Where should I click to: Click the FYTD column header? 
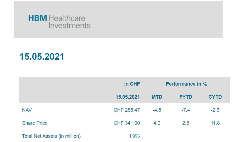click(186, 97)
